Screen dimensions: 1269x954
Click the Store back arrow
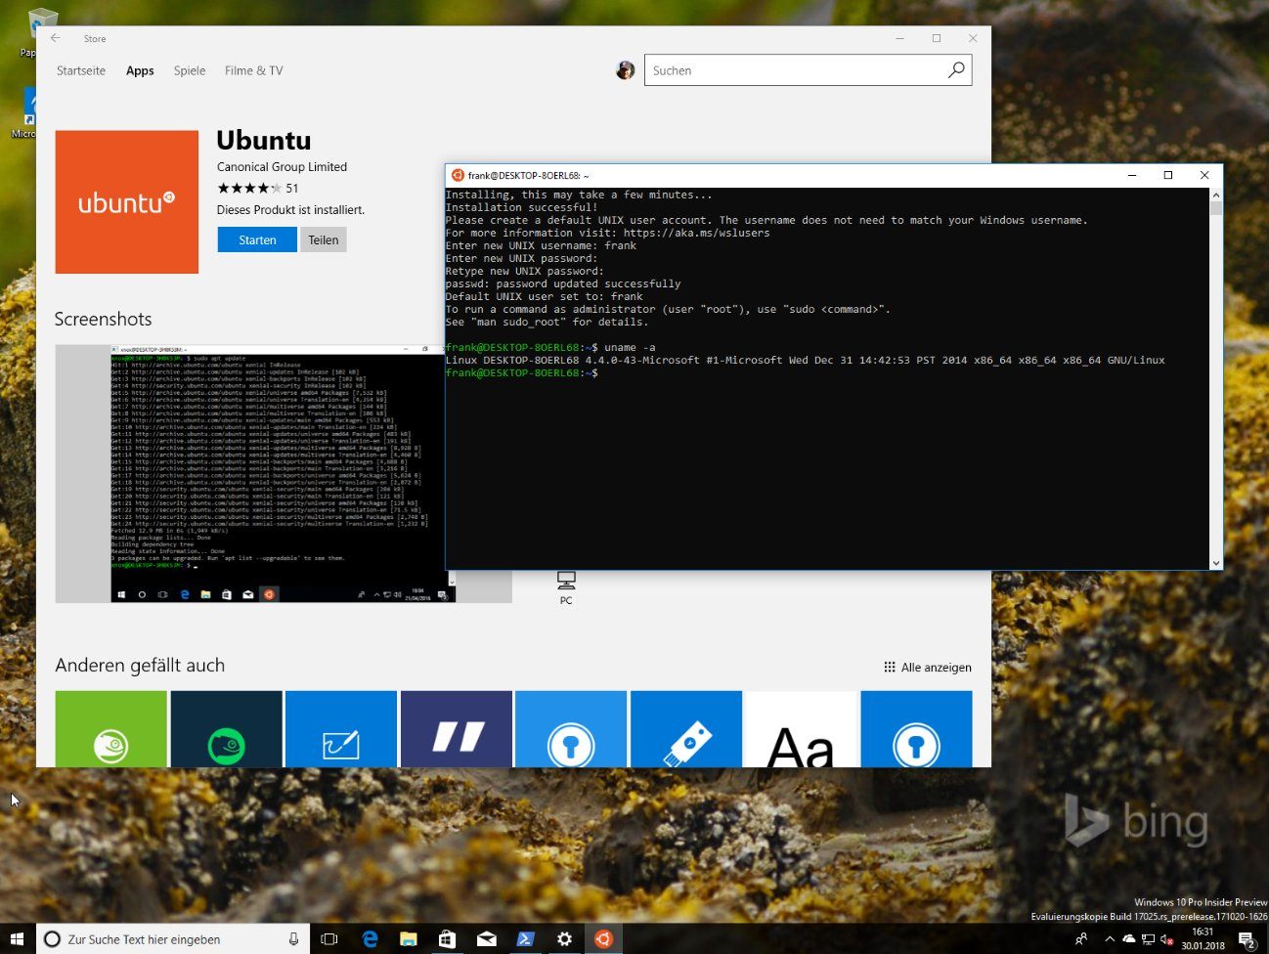[56, 38]
